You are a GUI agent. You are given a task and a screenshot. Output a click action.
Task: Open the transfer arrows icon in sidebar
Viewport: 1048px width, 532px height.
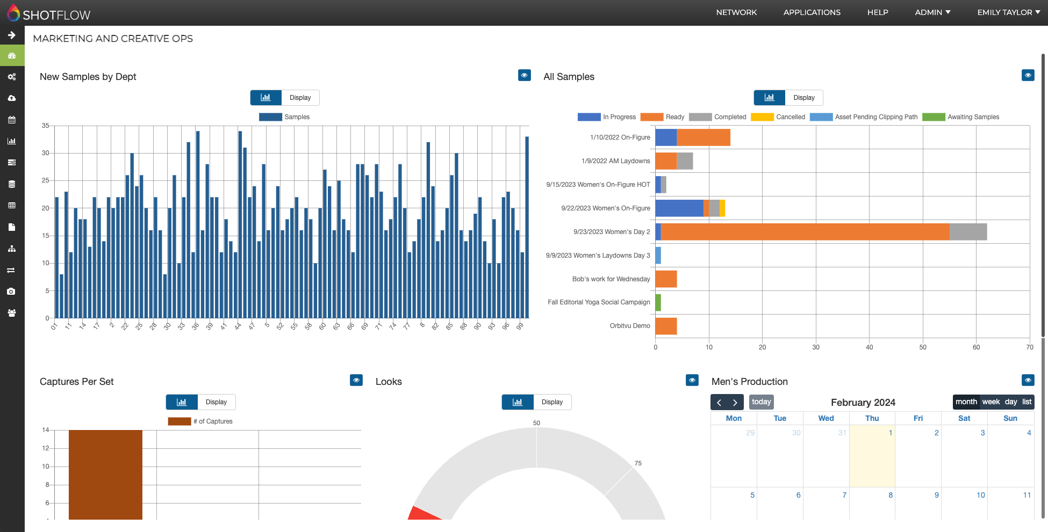[12, 270]
